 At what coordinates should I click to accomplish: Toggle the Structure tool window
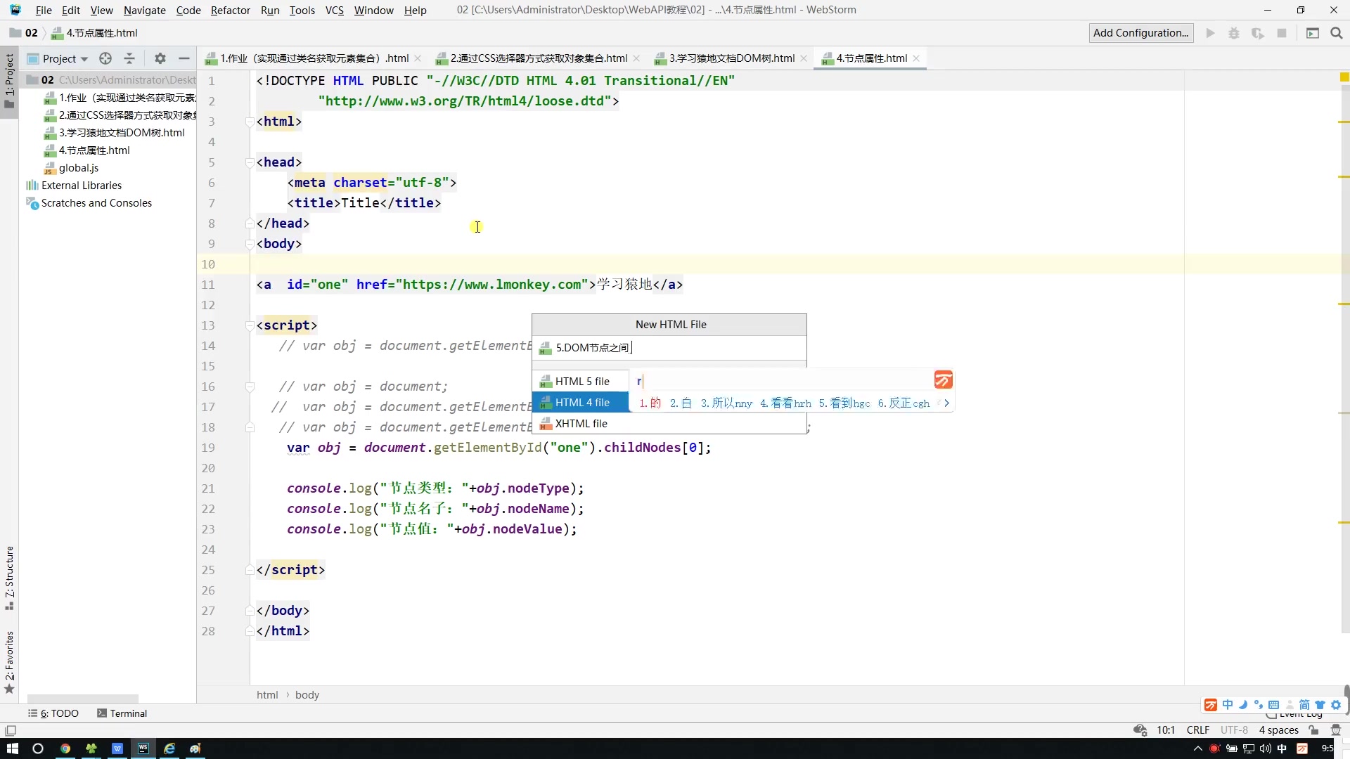click(x=9, y=576)
